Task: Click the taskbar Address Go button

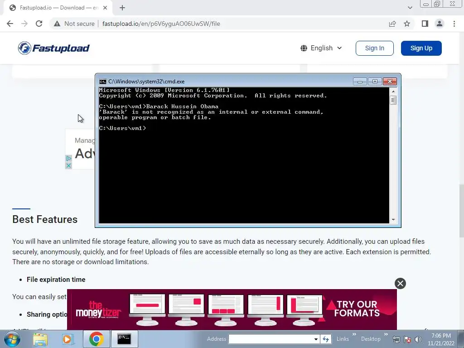Action: click(x=326, y=339)
